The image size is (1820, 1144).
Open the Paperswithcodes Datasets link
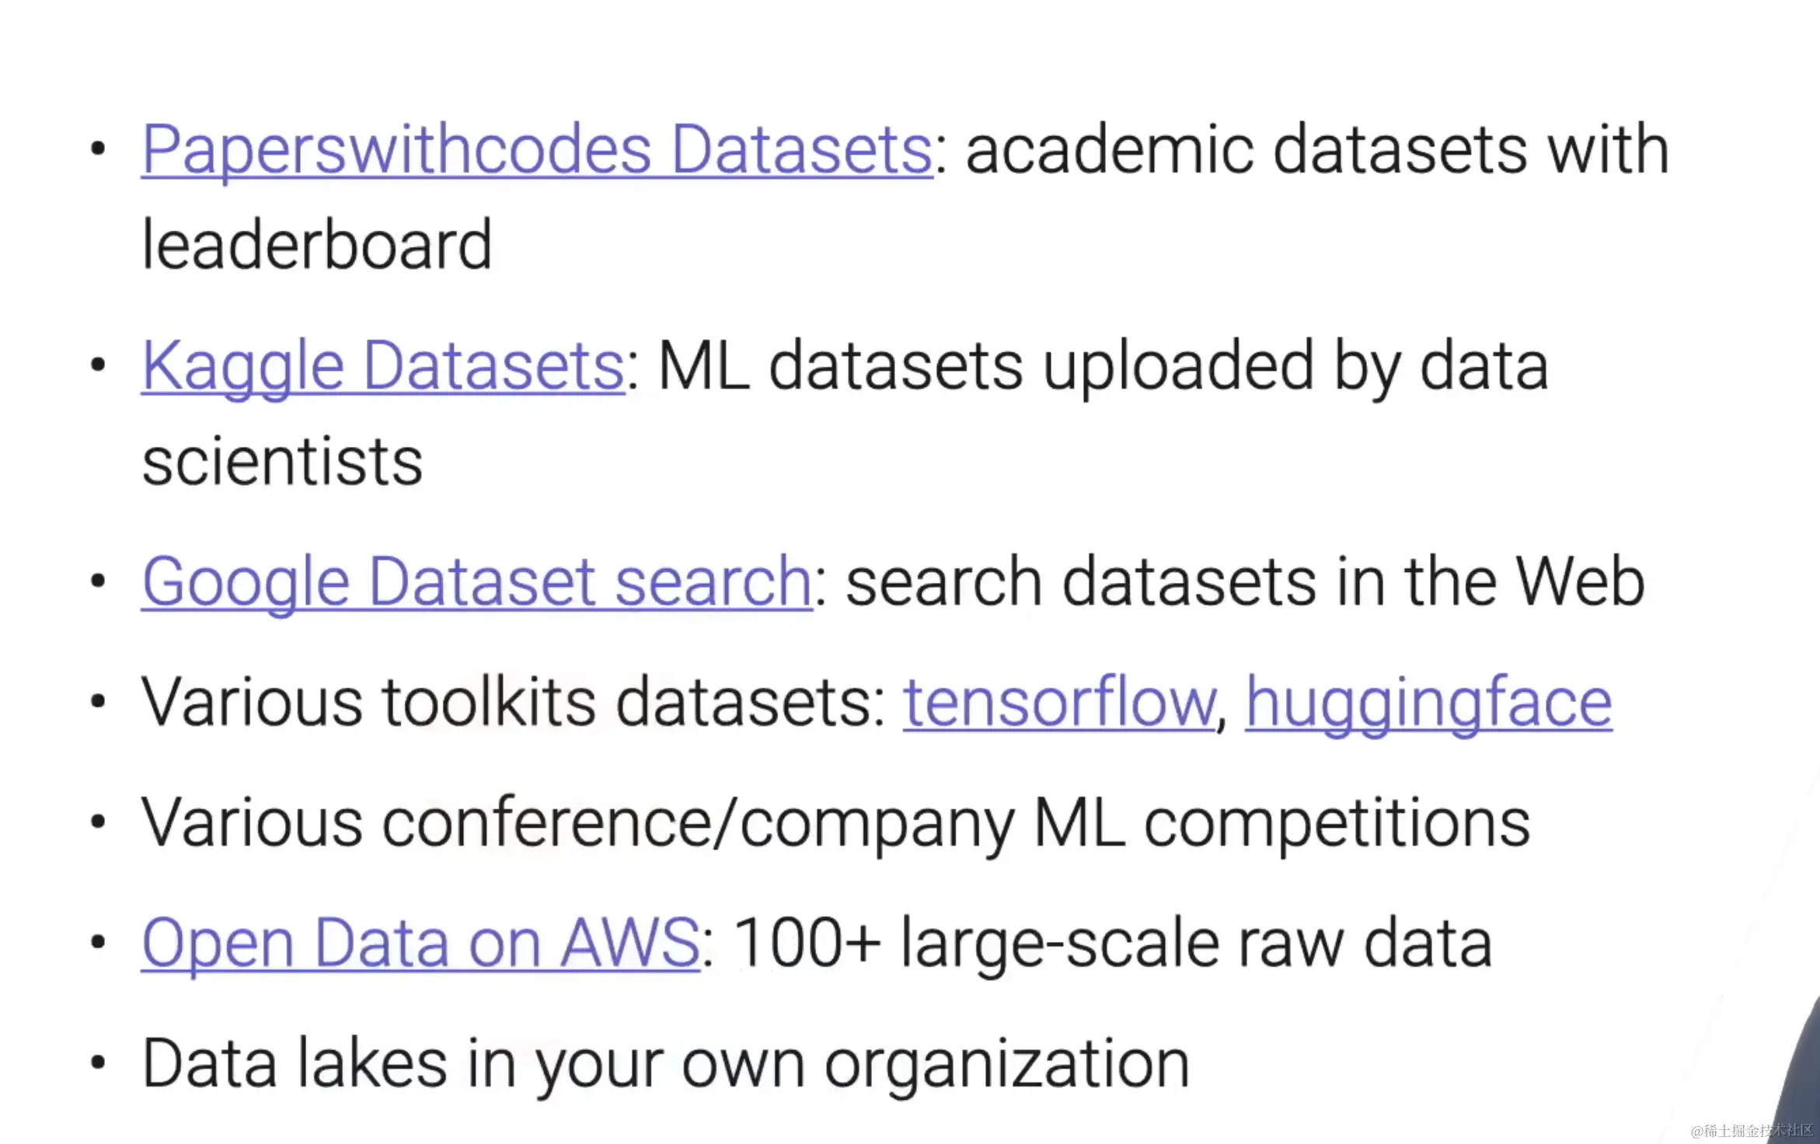click(x=537, y=150)
